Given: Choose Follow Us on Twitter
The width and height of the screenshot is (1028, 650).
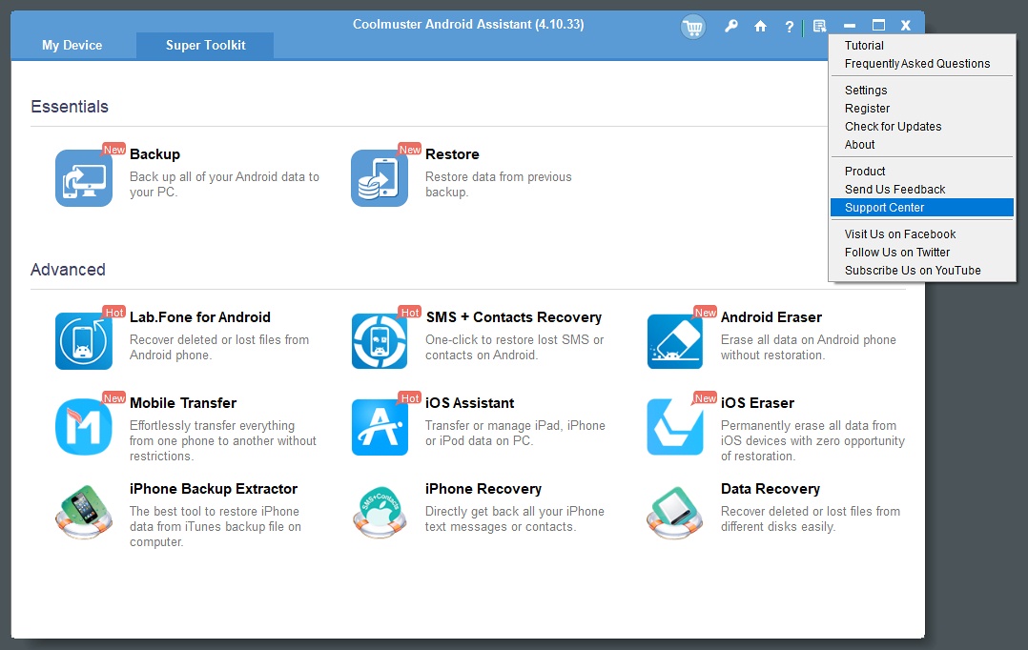Looking at the screenshot, I should (x=922, y=253).
